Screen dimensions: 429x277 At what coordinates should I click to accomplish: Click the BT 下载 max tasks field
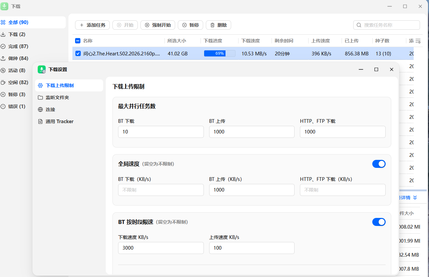tap(161, 132)
